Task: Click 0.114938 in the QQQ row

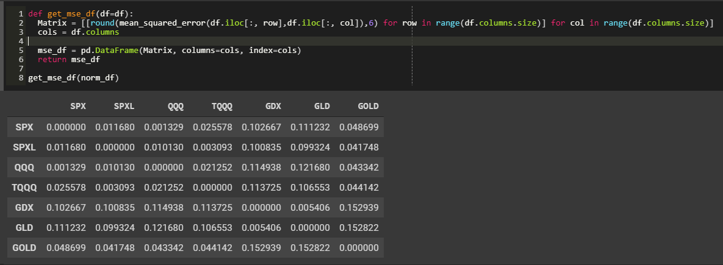Action: coord(262,168)
